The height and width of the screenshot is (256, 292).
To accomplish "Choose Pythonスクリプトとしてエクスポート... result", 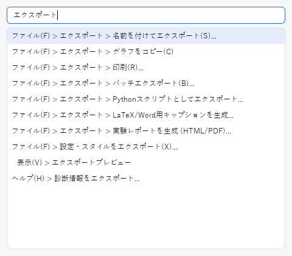I will 146,99.
